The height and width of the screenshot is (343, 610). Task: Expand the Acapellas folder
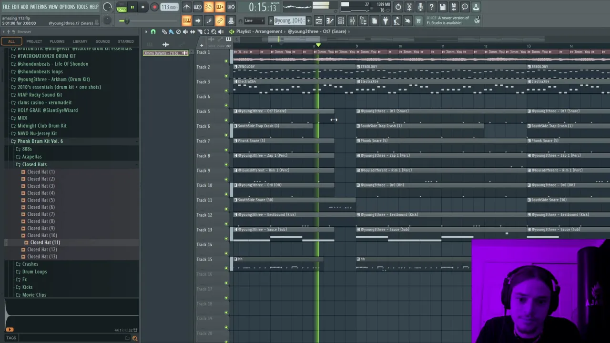pyautogui.click(x=31, y=156)
